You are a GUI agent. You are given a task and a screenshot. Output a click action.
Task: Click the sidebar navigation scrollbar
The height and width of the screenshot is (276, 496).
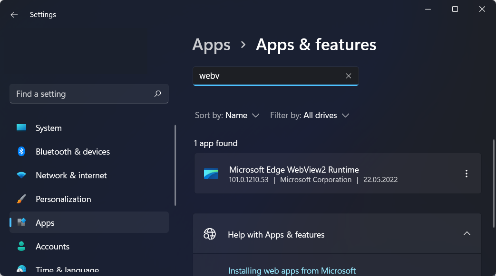(175, 166)
